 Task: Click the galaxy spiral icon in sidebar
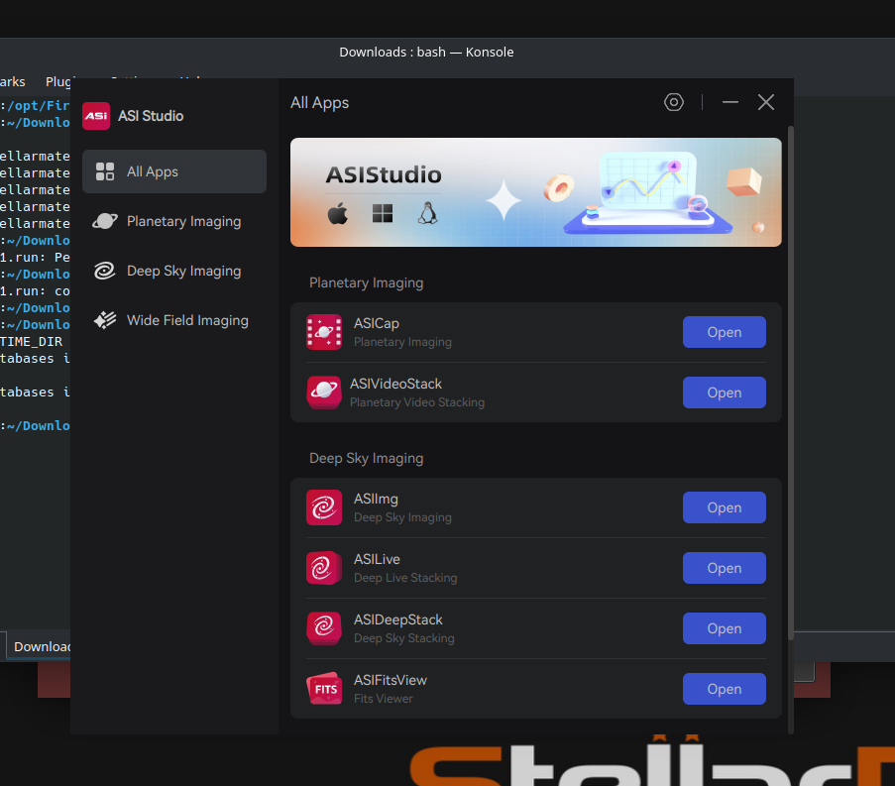(104, 271)
